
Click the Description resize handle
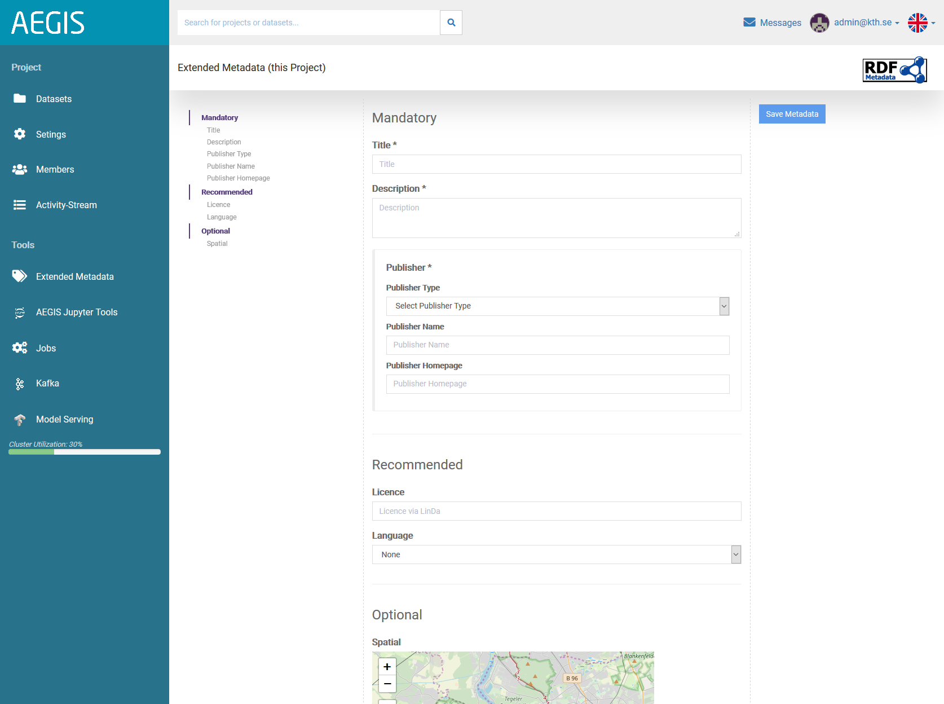pos(737,234)
